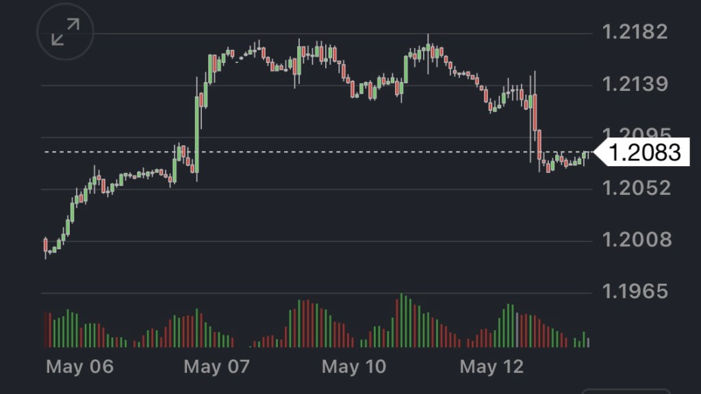701x394 pixels.
Task: Click the partially hidden 1.2095 price label
Action: [634, 133]
